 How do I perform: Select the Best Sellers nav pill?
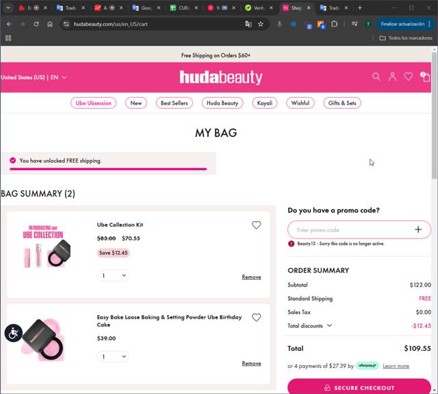pos(174,103)
